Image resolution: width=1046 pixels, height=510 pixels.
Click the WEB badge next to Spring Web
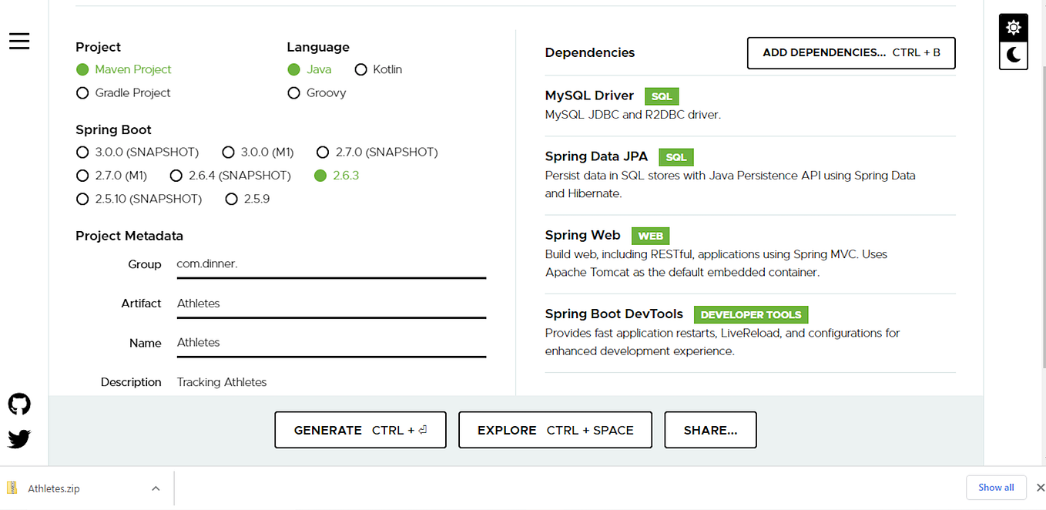click(650, 236)
